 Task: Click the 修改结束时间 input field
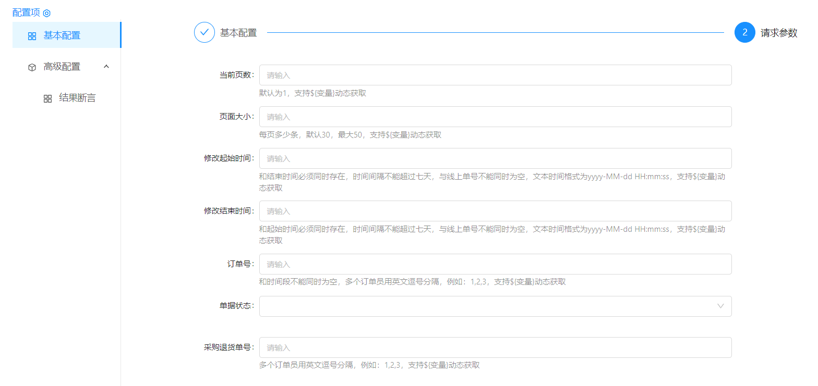495,211
